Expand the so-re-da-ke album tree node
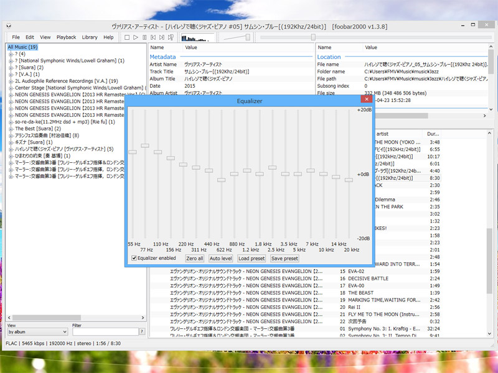 tap(11, 122)
